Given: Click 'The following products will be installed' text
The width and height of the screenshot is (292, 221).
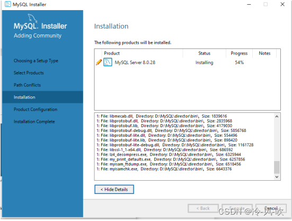Looking at the screenshot, I should coord(132,42).
